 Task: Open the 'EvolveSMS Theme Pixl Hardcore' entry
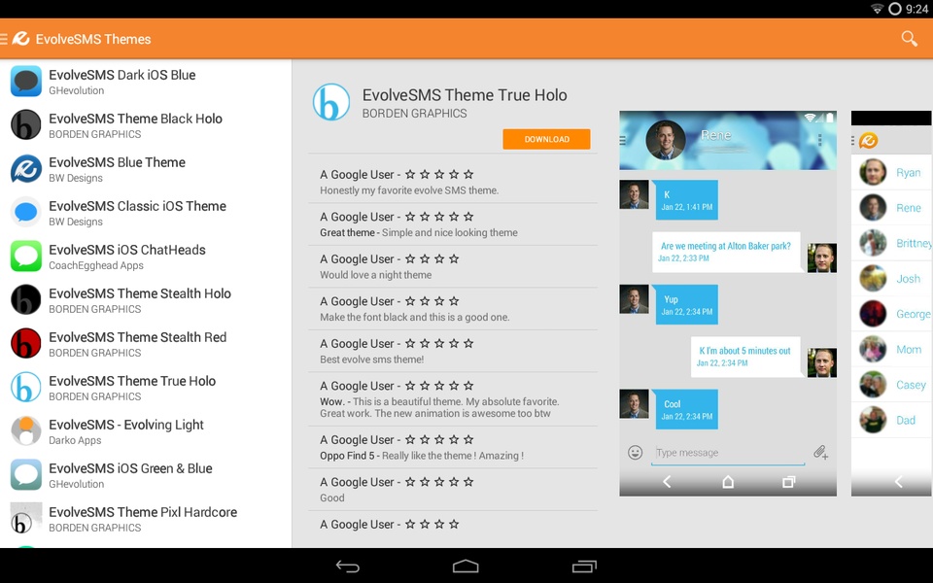(x=146, y=518)
